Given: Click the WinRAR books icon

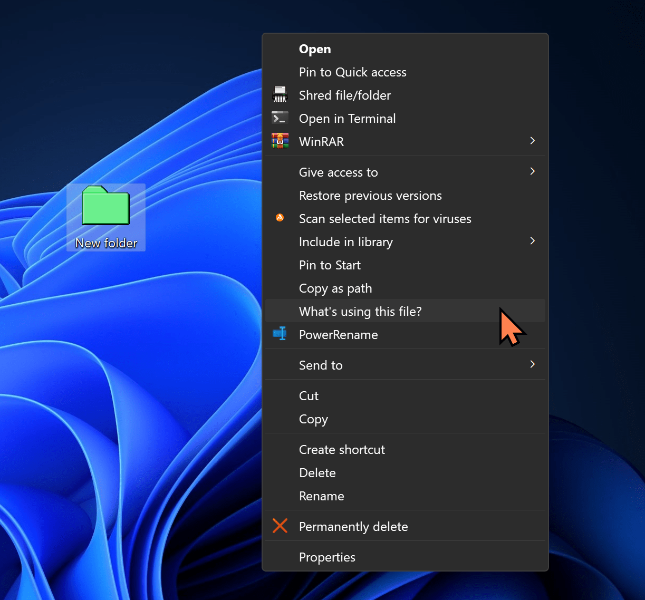Looking at the screenshot, I should pos(280,141).
